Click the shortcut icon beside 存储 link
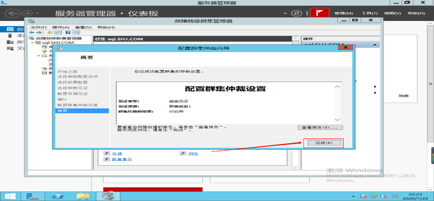Image resolution: width=434 pixels, height=201 pixels. click(106, 153)
